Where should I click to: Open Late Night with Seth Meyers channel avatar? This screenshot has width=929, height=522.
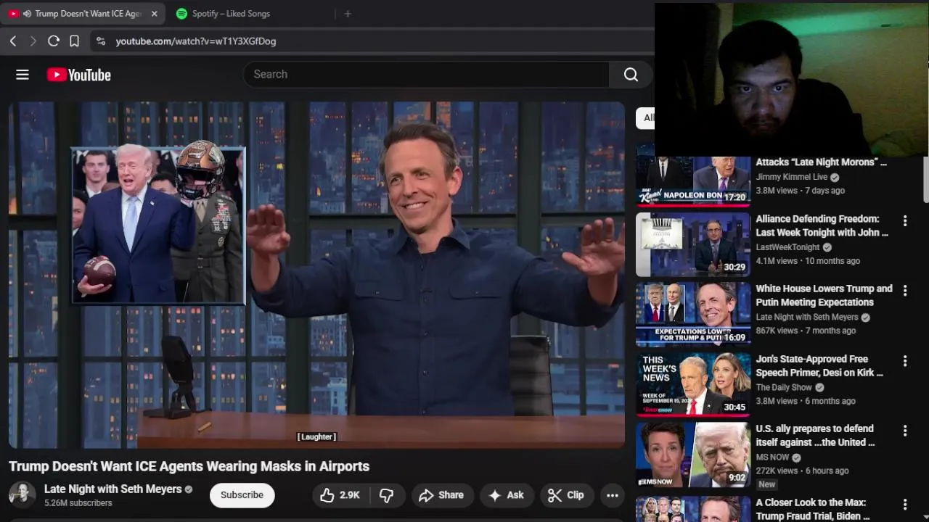[22, 494]
